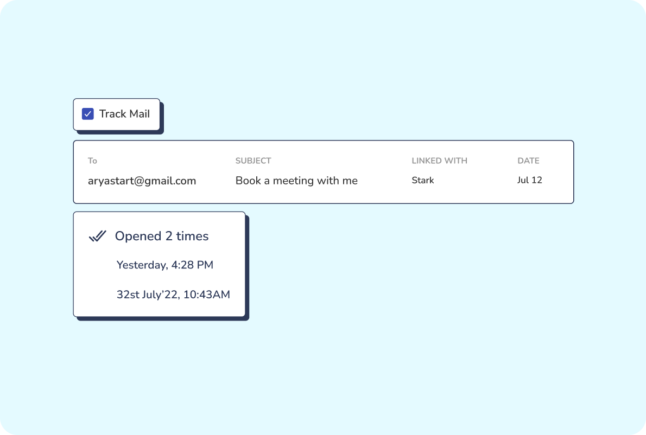Click the 'Opened 2 times' heading
The image size is (646, 435).
tap(161, 236)
